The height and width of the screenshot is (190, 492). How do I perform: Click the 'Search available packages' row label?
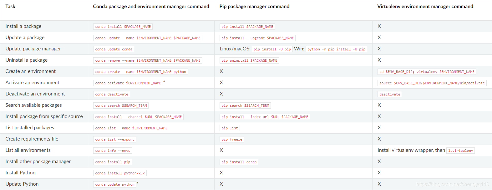pyautogui.click(x=34, y=105)
